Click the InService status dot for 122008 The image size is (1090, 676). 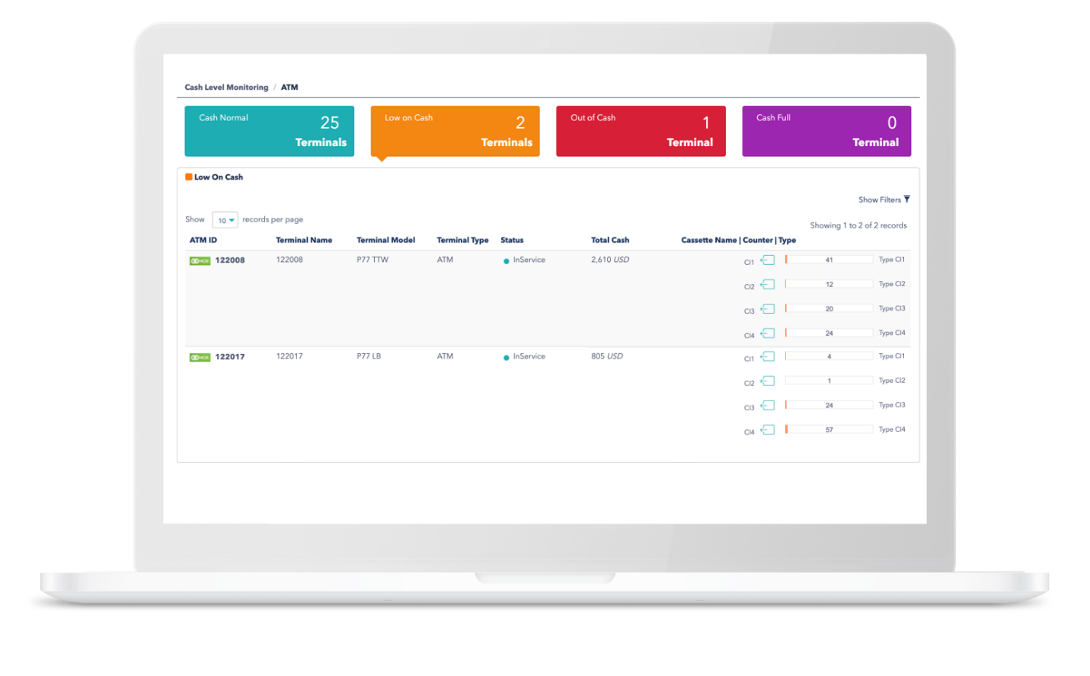tap(507, 261)
